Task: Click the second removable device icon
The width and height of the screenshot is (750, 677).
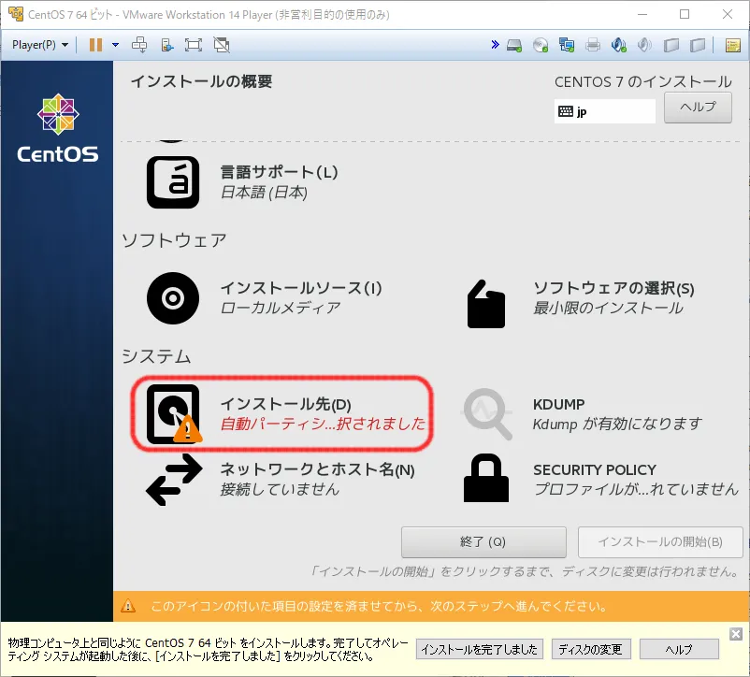Action: point(698,46)
